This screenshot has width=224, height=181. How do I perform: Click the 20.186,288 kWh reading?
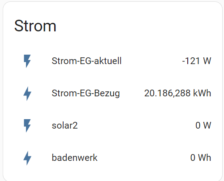(177, 93)
